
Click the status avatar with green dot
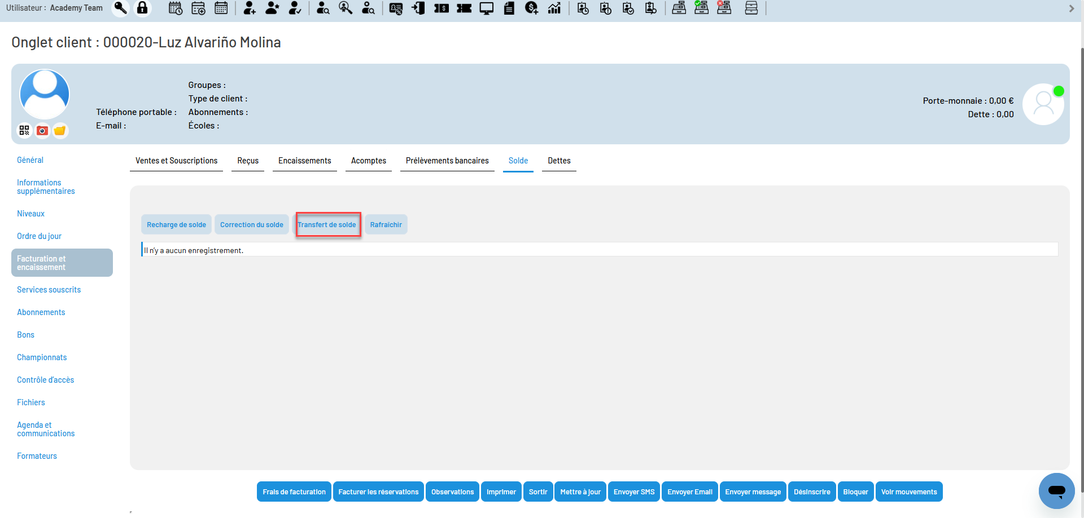pyautogui.click(x=1043, y=104)
